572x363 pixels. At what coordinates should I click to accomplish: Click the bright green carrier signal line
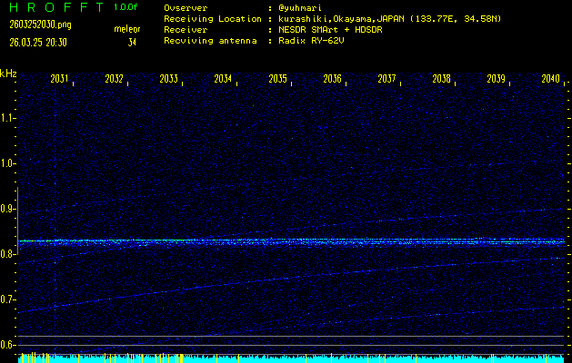pyautogui.click(x=273, y=241)
